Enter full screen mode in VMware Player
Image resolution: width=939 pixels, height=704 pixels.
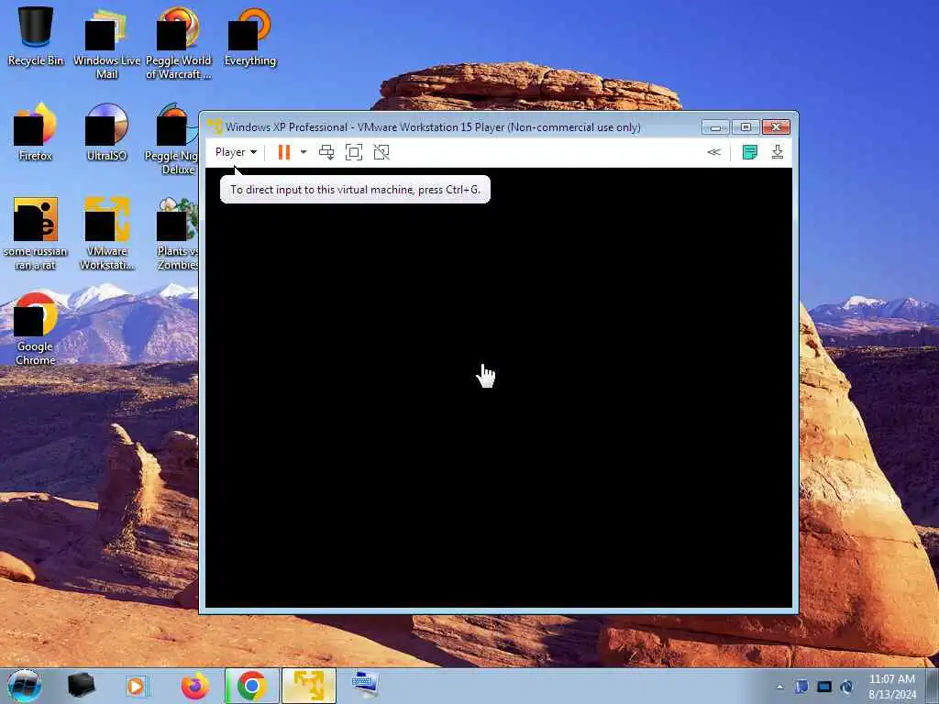(x=354, y=152)
